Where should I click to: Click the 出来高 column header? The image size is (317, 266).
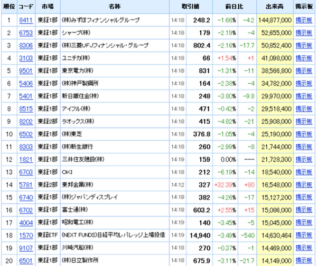pyautogui.click(x=275, y=7)
